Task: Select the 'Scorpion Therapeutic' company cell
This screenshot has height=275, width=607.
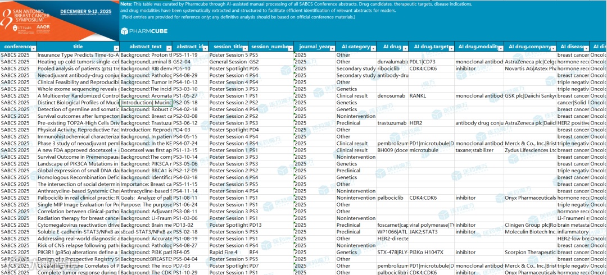Action: [x=530, y=252]
